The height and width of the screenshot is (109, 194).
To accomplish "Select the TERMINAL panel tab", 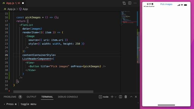I will tap(47, 97).
